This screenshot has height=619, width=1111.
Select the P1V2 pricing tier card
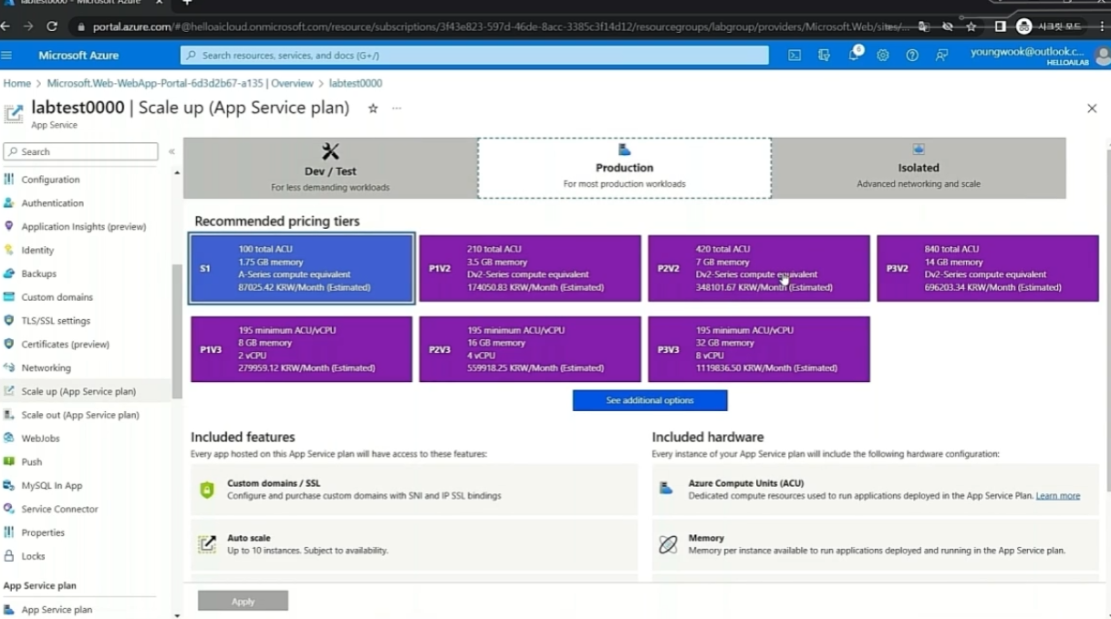click(530, 268)
